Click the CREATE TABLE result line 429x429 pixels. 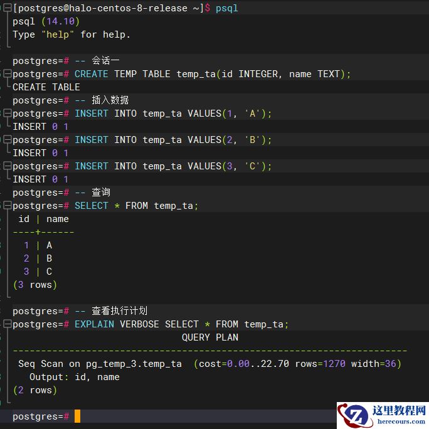(x=46, y=87)
